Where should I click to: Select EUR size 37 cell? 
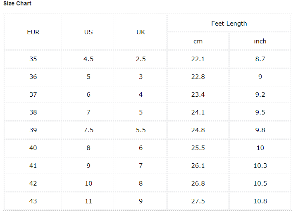pyautogui.click(x=33, y=95)
